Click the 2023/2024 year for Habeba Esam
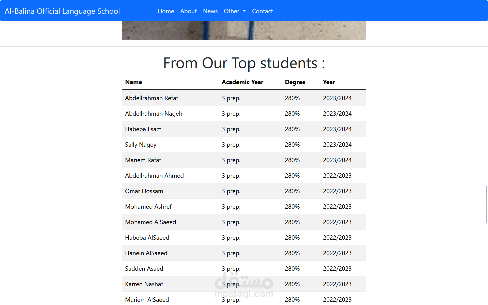 337,129
